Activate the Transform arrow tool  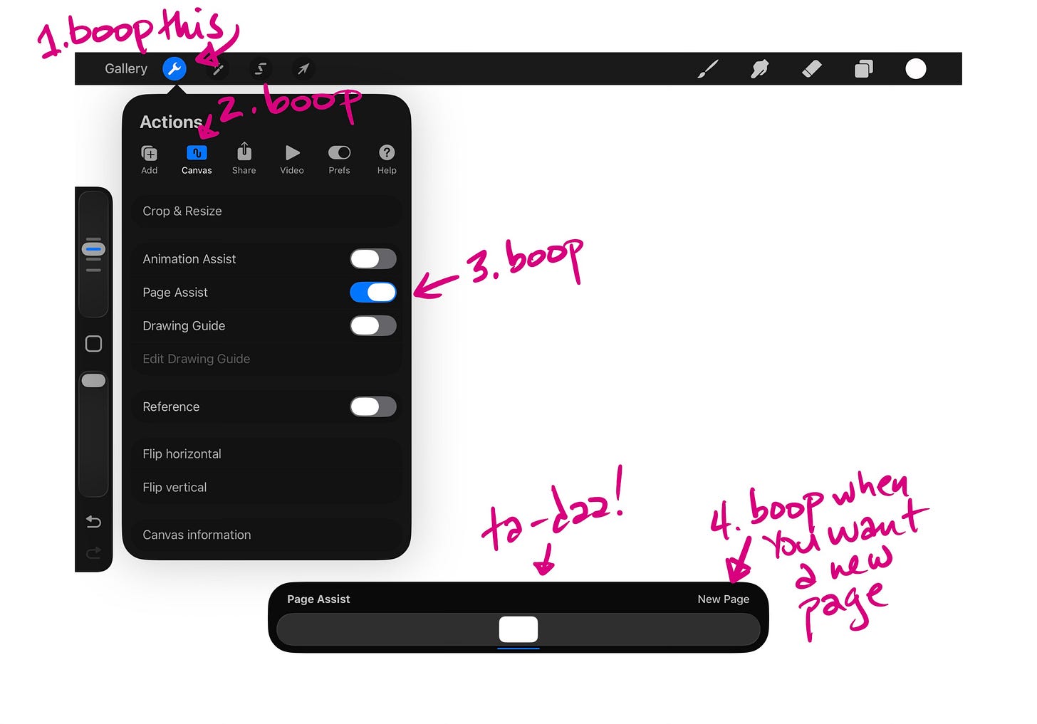click(x=303, y=69)
